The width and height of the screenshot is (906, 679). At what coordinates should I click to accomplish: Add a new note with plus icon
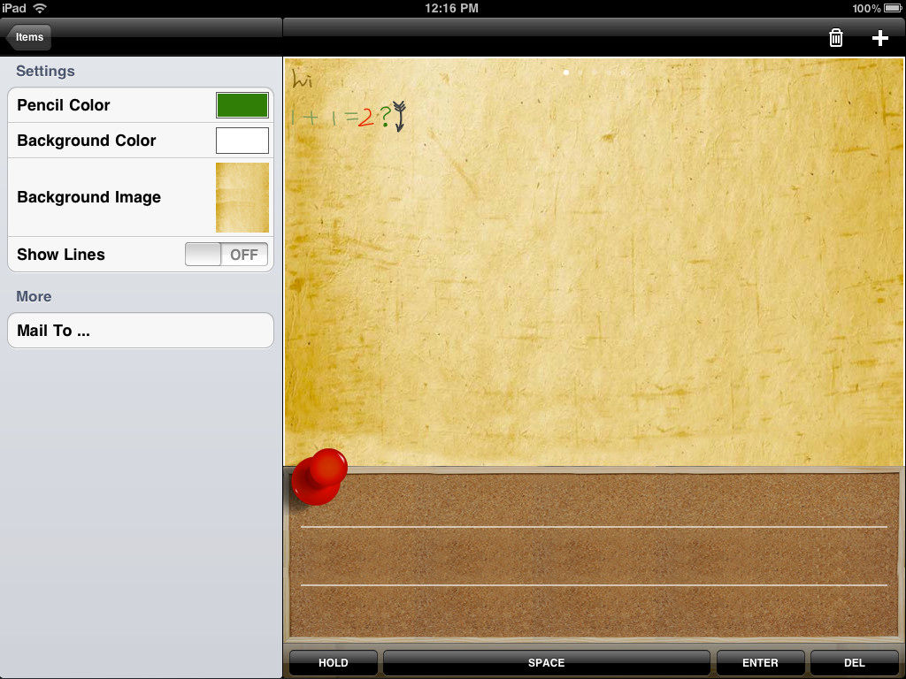click(879, 38)
